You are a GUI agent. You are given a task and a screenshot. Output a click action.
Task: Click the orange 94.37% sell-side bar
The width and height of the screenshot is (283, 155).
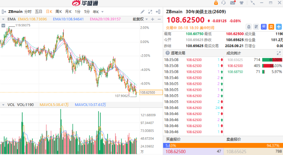point(228,146)
